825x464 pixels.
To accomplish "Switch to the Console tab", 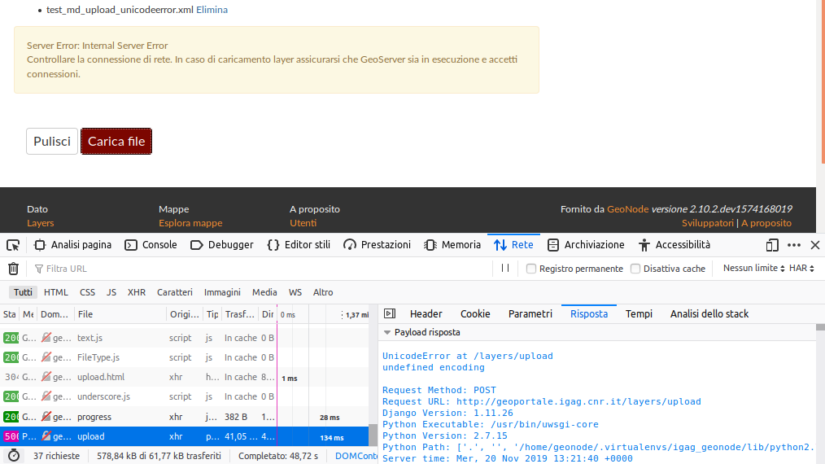I will tap(151, 245).
